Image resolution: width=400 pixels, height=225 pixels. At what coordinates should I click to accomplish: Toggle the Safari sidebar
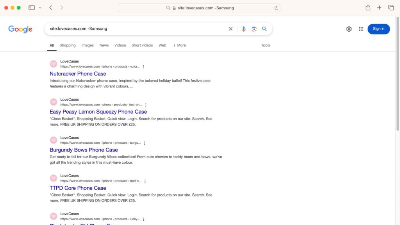point(32,8)
